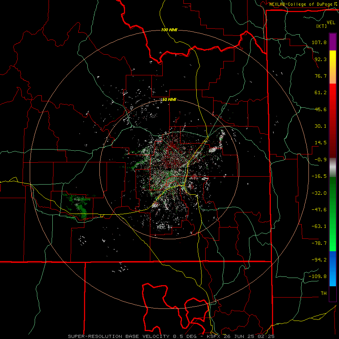Screen dimensions: 339x339
Task: Pick the gray near-zero segment of color bar
Action: pyautogui.click(x=333, y=166)
